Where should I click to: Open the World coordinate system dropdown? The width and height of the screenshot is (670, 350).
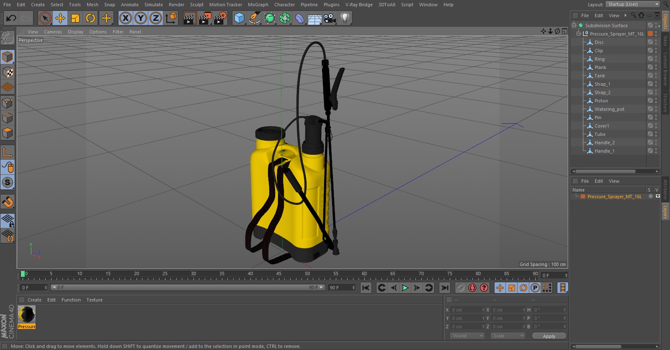tap(467, 336)
